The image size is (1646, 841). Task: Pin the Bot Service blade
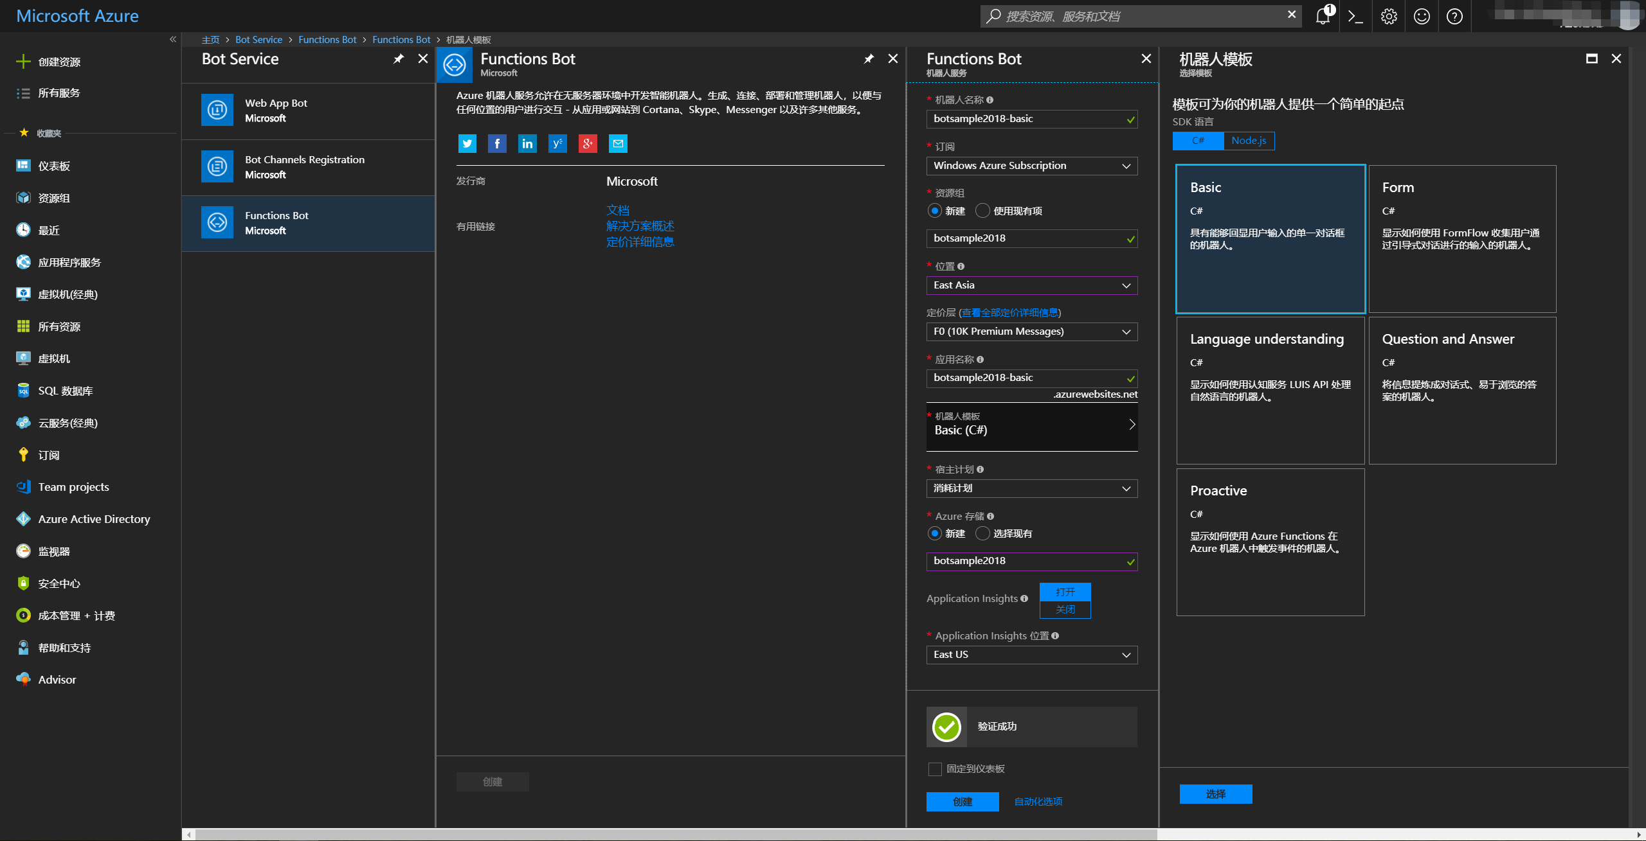399,59
